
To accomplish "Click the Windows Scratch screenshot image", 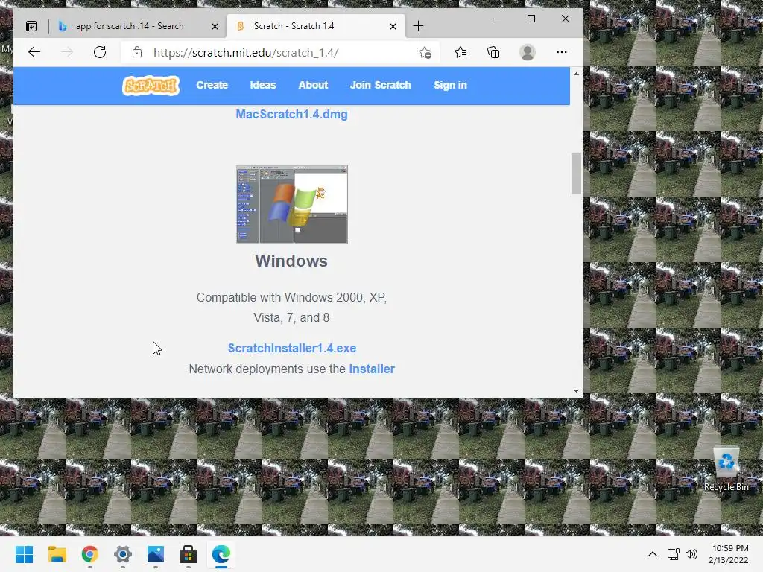I will tap(292, 205).
